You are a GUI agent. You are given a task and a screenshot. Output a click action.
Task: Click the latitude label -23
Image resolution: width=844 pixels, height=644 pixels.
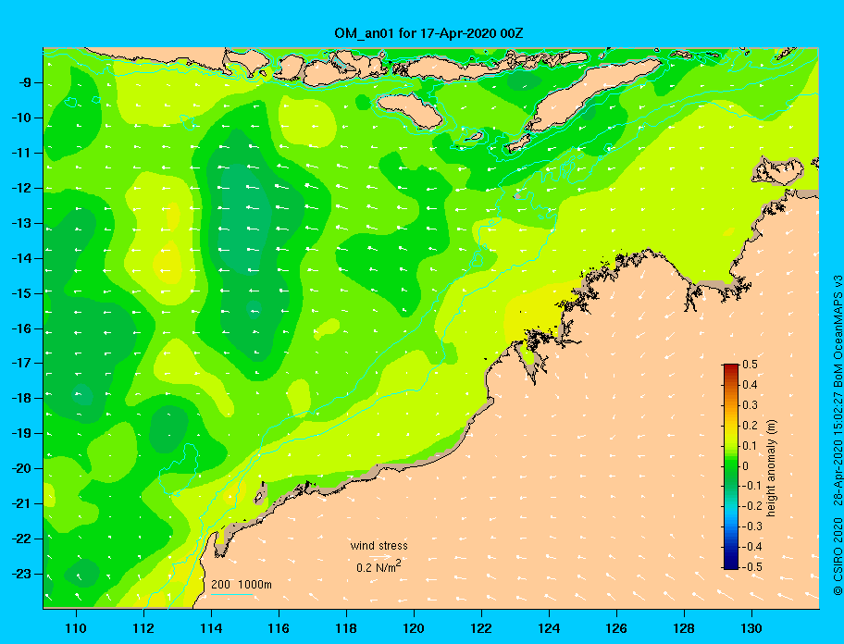click(x=22, y=574)
